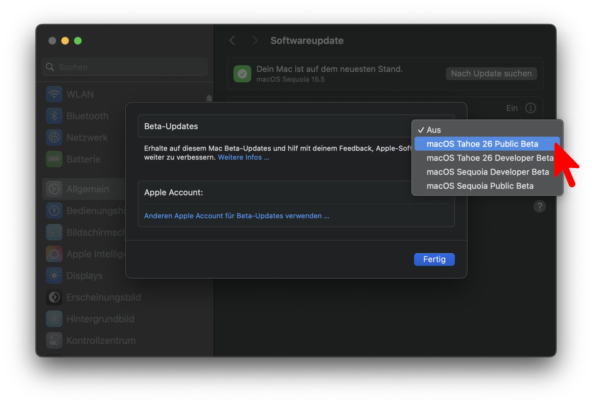Image resolution: width=592 pixels, height=404 pixels.
Task: Pick macOS Sequoia Developer Beta option
Action: coord(487,172)
